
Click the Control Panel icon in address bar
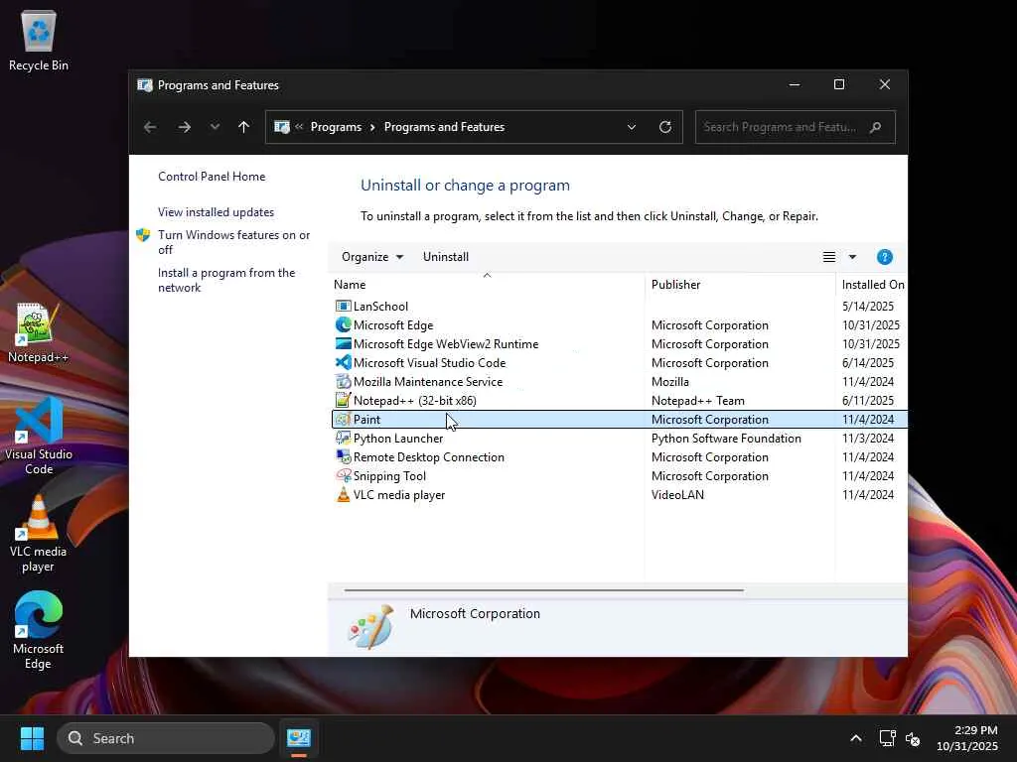281,127
